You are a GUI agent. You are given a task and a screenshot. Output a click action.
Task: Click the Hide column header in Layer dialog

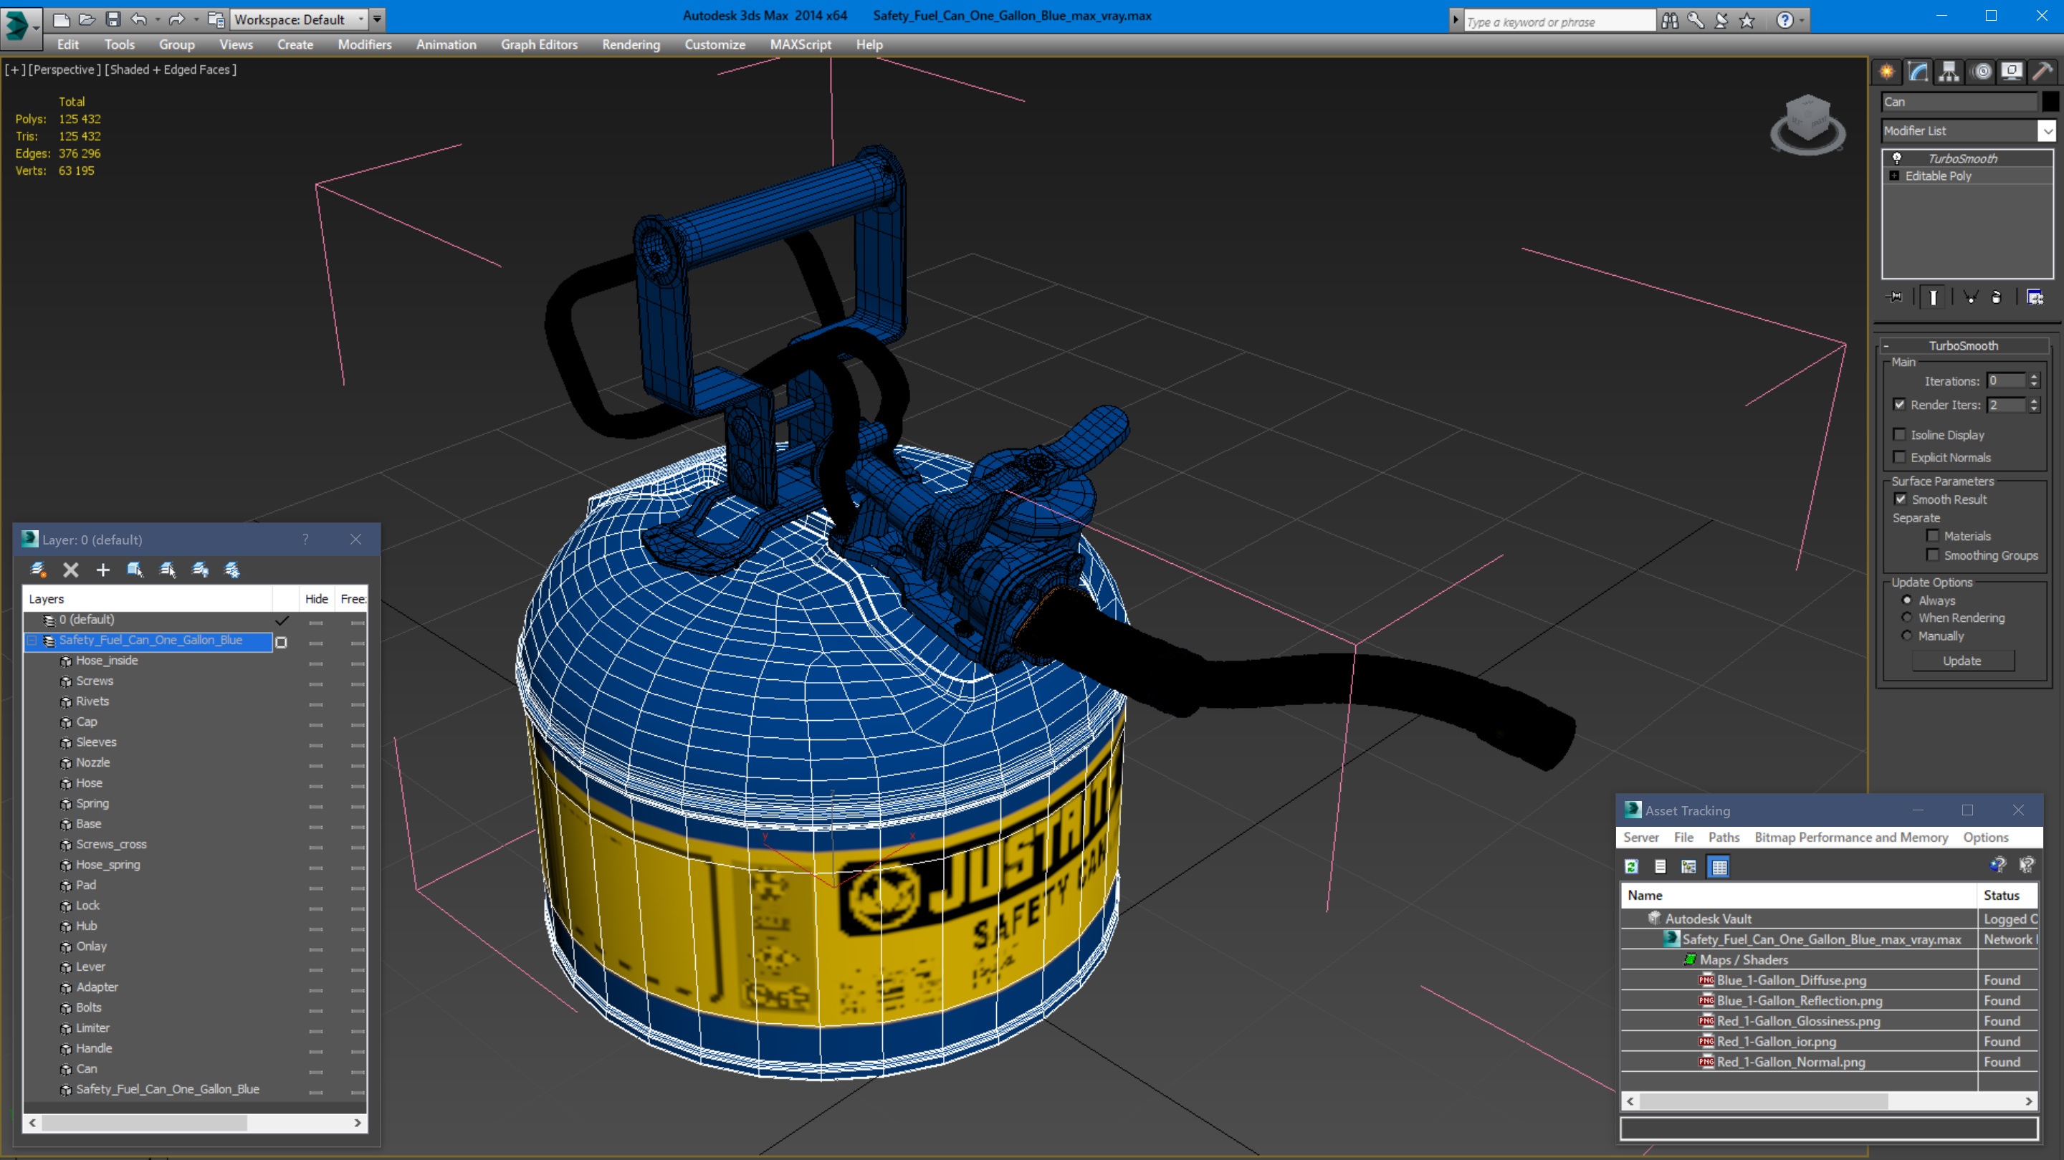click(x=317, y=598)
